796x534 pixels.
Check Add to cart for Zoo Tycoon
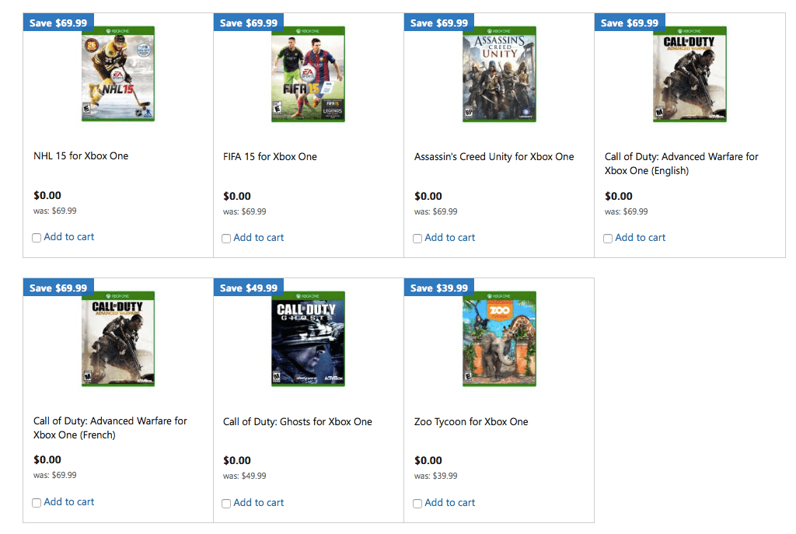(x=417, y=503)
